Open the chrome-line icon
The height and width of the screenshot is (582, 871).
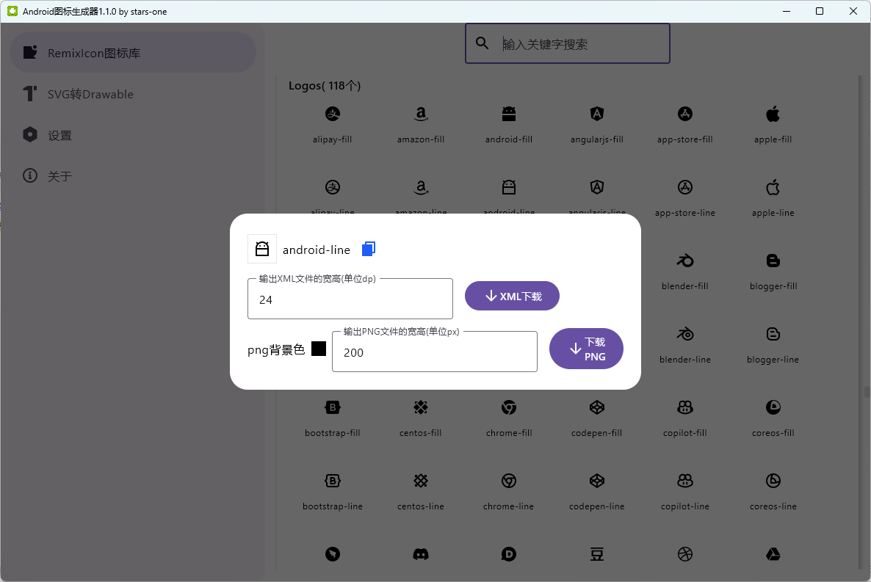pos(509,481)
